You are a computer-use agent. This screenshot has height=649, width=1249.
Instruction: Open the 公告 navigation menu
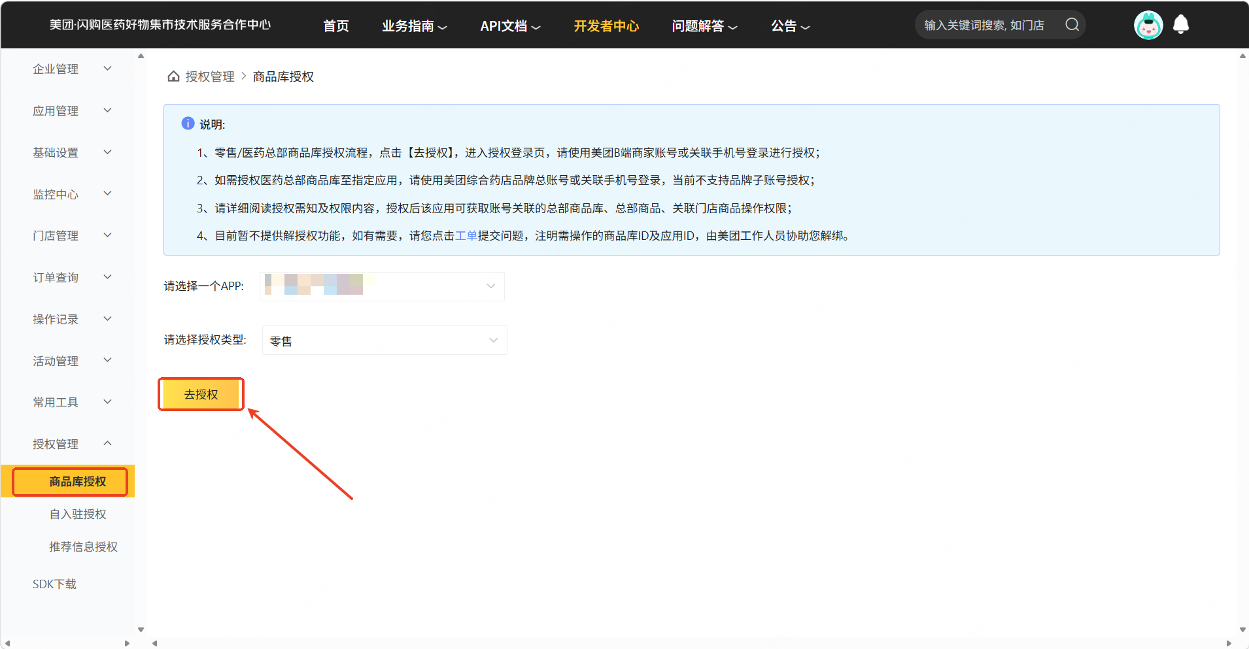791,26
